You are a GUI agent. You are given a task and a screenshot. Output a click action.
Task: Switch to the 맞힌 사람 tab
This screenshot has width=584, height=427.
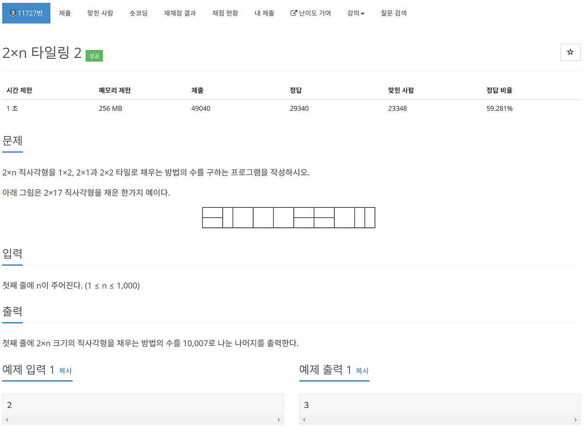tap(100, 13)
